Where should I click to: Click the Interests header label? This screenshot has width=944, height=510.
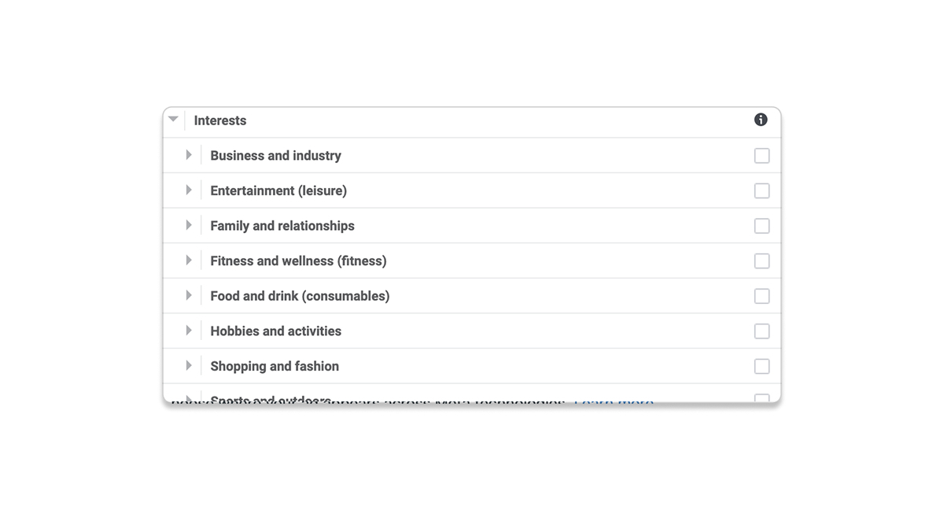click(x=220, y=120)
